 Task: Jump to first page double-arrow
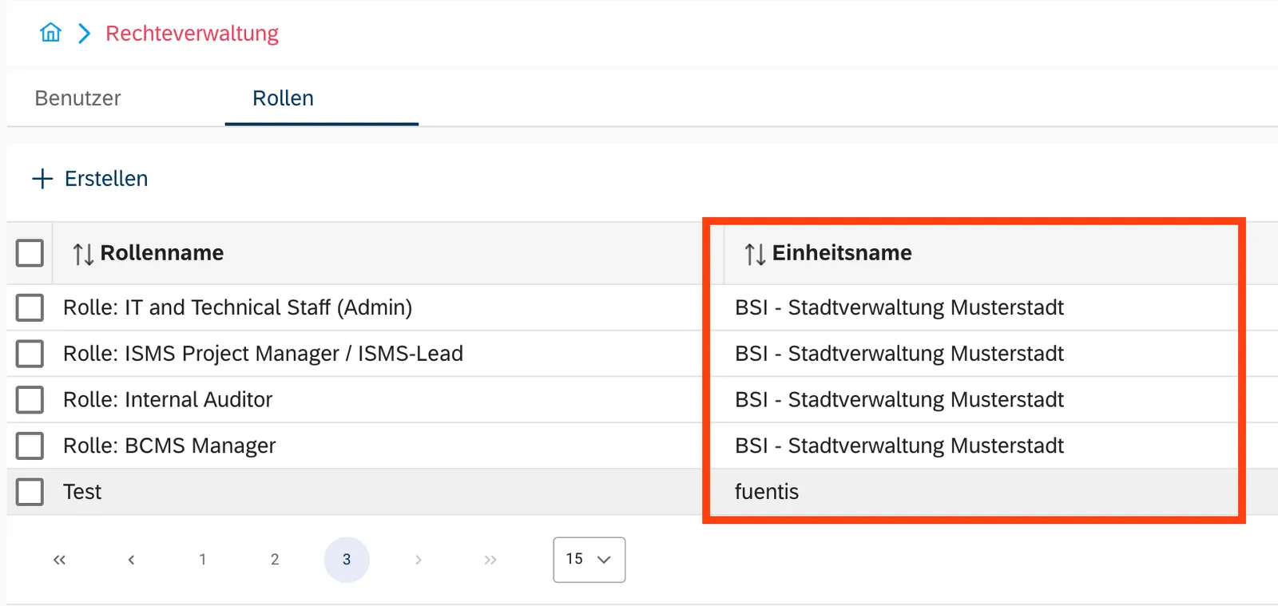(59, 560)
